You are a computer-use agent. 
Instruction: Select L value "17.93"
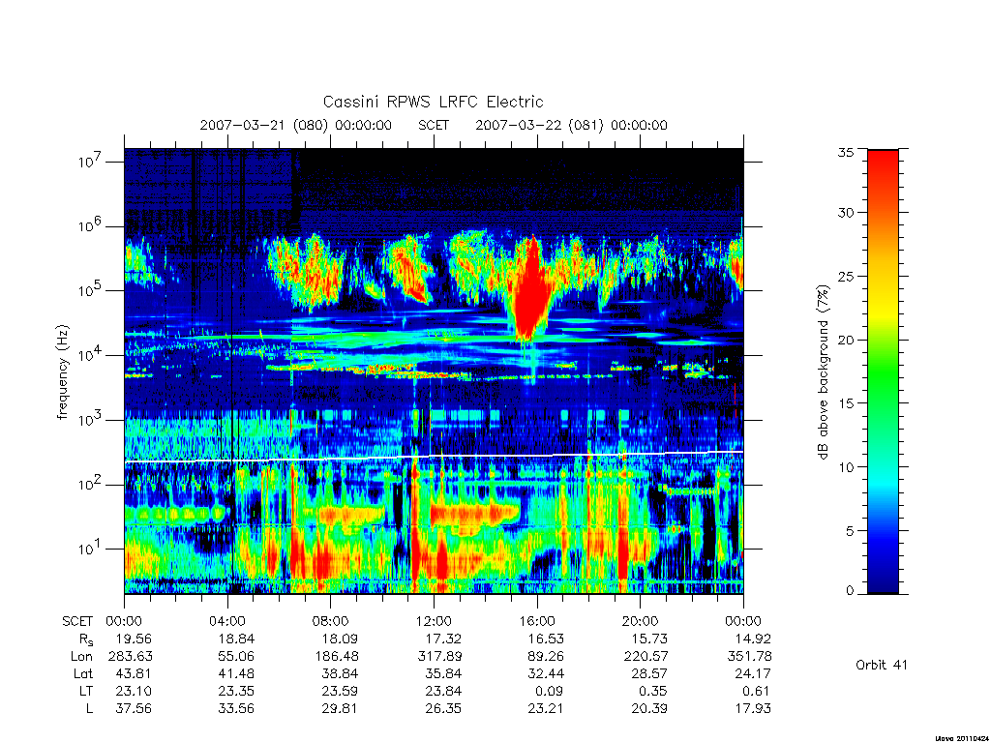pyautogui.click(x=753, y=709)
